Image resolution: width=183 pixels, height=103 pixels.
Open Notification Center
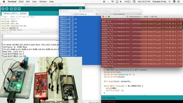pyautogui.click(x=178, y=2)
